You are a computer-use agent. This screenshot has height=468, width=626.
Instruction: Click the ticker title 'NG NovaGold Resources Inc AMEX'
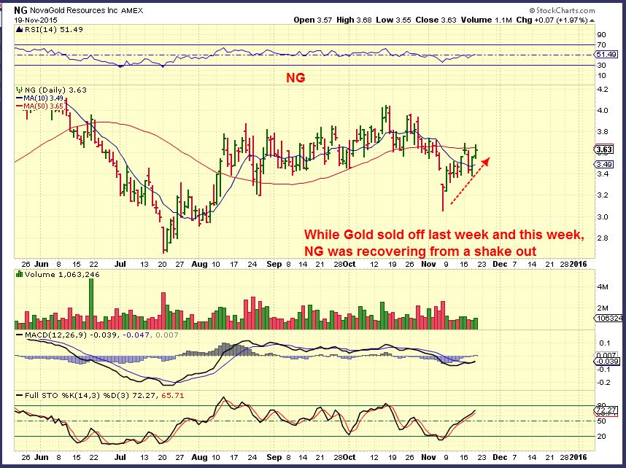pos(78,10)
